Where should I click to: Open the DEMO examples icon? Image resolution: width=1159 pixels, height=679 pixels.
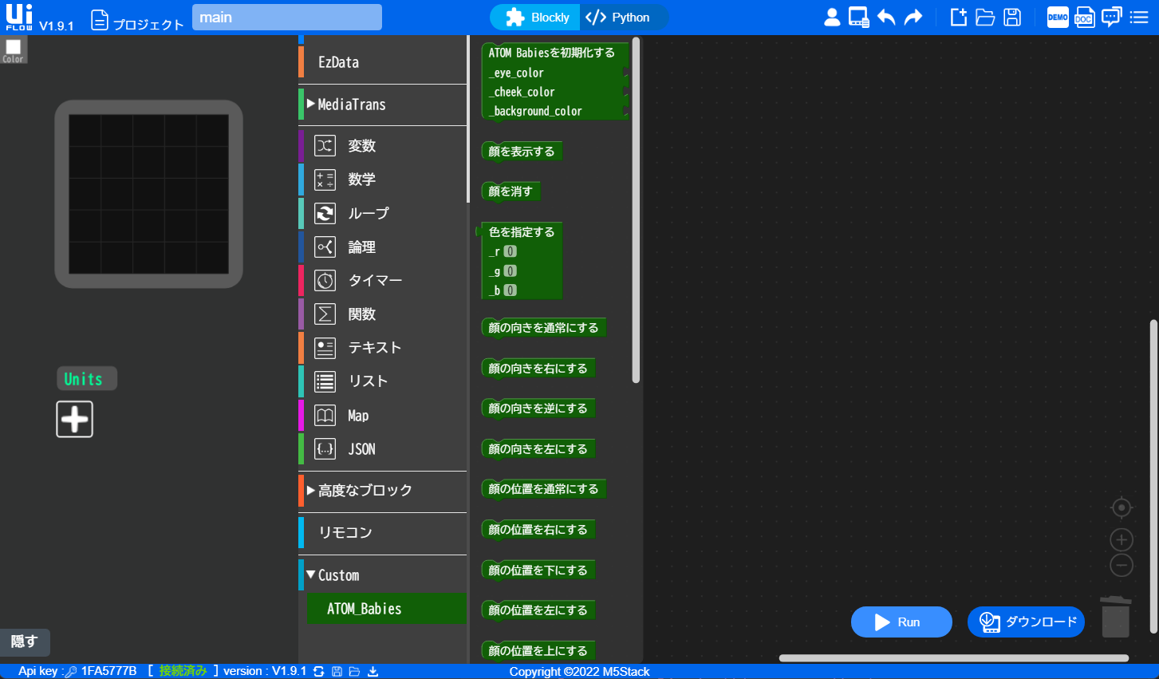pos(1058,17)
